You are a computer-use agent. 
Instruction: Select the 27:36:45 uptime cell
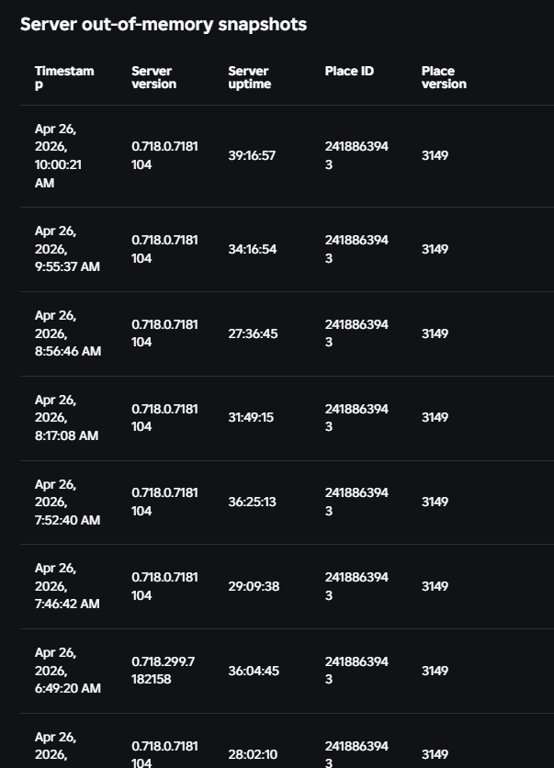point(253,333)
